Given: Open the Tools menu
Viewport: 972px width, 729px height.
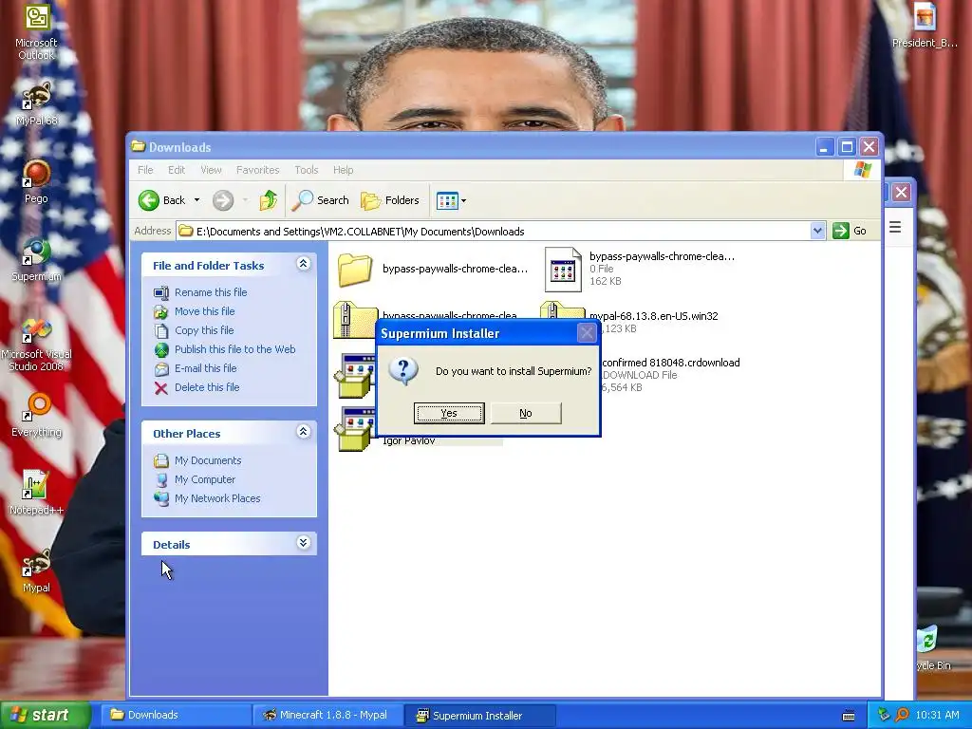Looking at the screenshot, I should coord(307,170).
